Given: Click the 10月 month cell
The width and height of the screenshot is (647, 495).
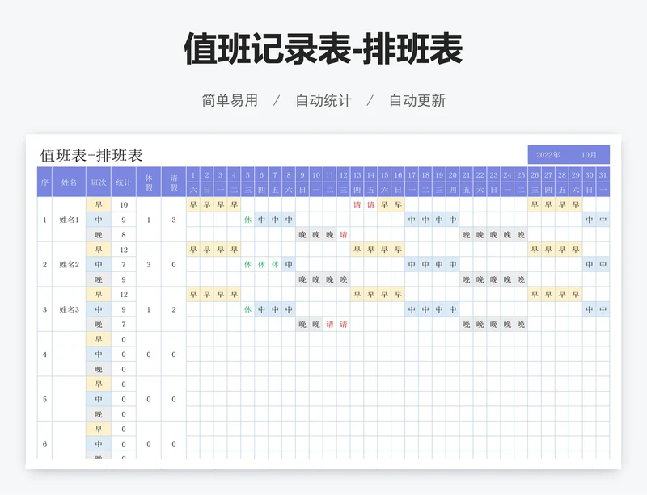Looking at the screenshot, I should click(589, 155).
